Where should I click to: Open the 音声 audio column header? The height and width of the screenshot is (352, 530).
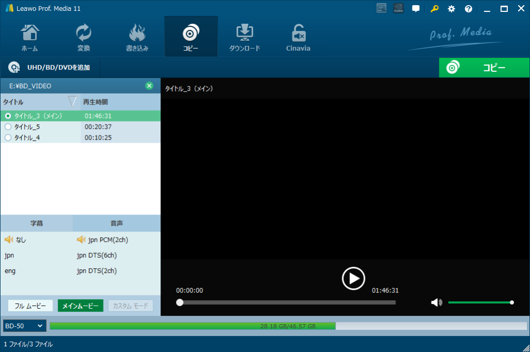click(116, 223)
